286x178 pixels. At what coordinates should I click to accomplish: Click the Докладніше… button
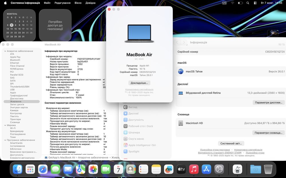pos(139,83)
